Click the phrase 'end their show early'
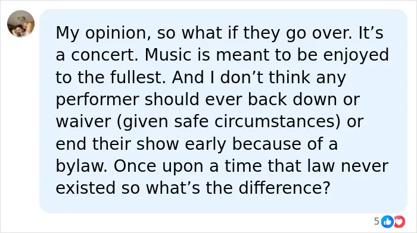The image size is (417, 233). (x=141, y=144)
